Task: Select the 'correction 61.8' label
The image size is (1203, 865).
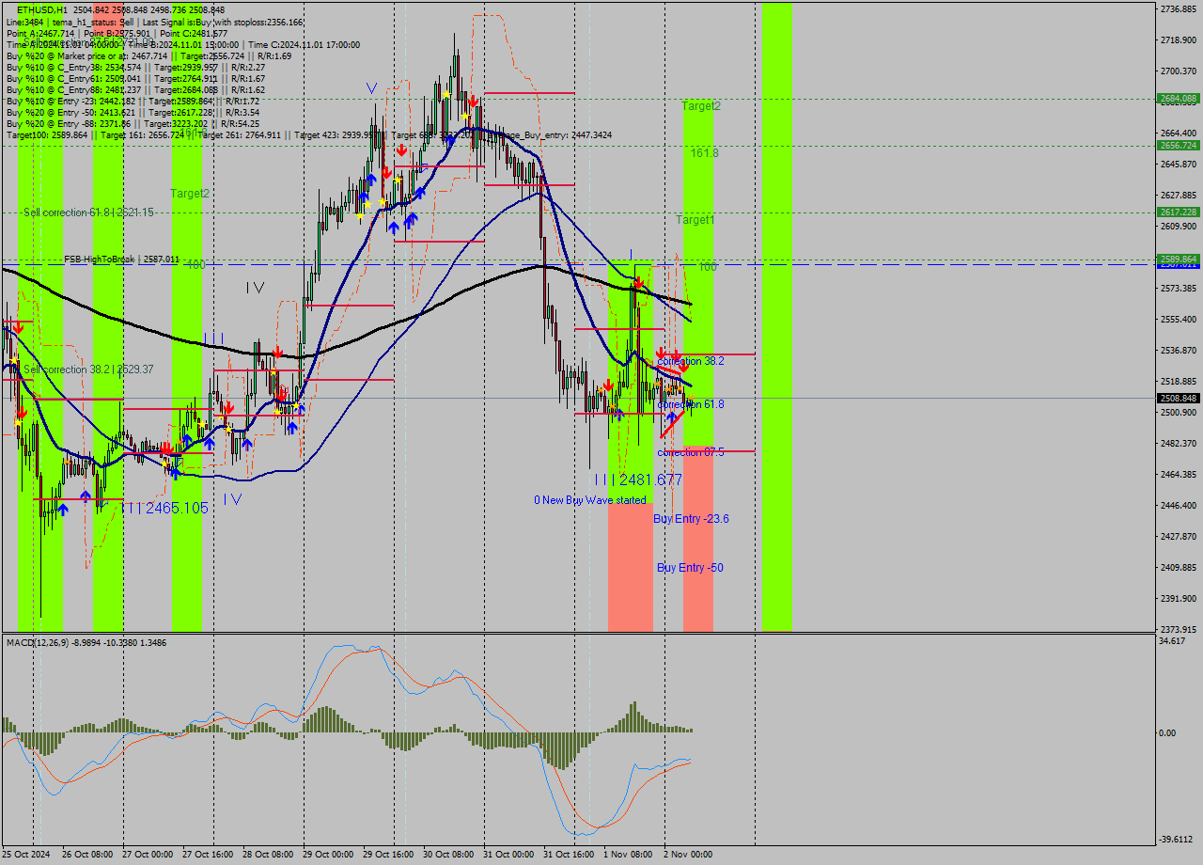Action: (x=691, y=404)
